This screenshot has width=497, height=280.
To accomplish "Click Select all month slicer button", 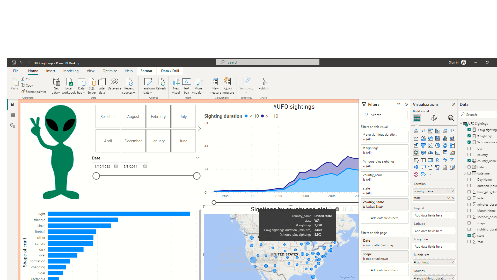I will 108,116.
